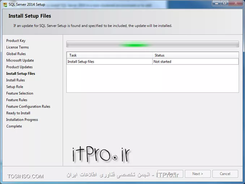Maximize the setup window
This screenshot has width=245, height=184.
pyautogui.click(x=225, y=3)
